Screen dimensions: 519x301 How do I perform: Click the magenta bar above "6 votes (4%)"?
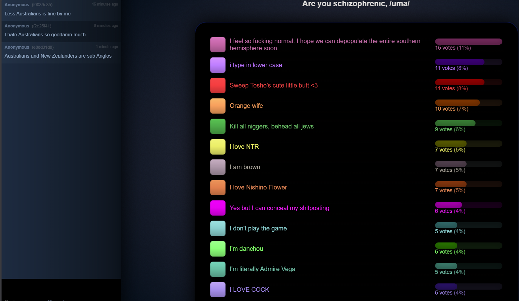468,205
